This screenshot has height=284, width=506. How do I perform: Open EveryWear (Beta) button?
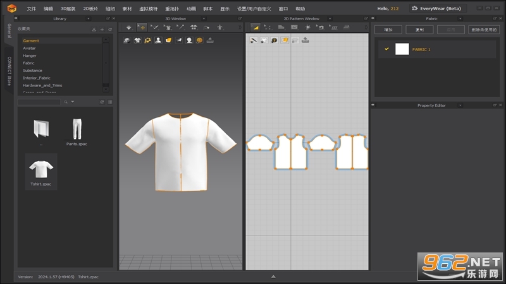coord(437,8)
